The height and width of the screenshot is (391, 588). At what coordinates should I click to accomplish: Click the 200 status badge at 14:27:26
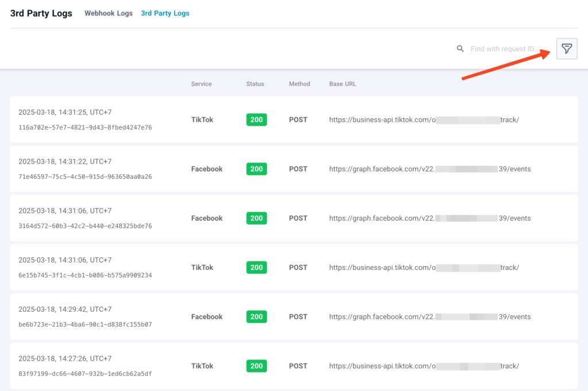coord(257,366)
